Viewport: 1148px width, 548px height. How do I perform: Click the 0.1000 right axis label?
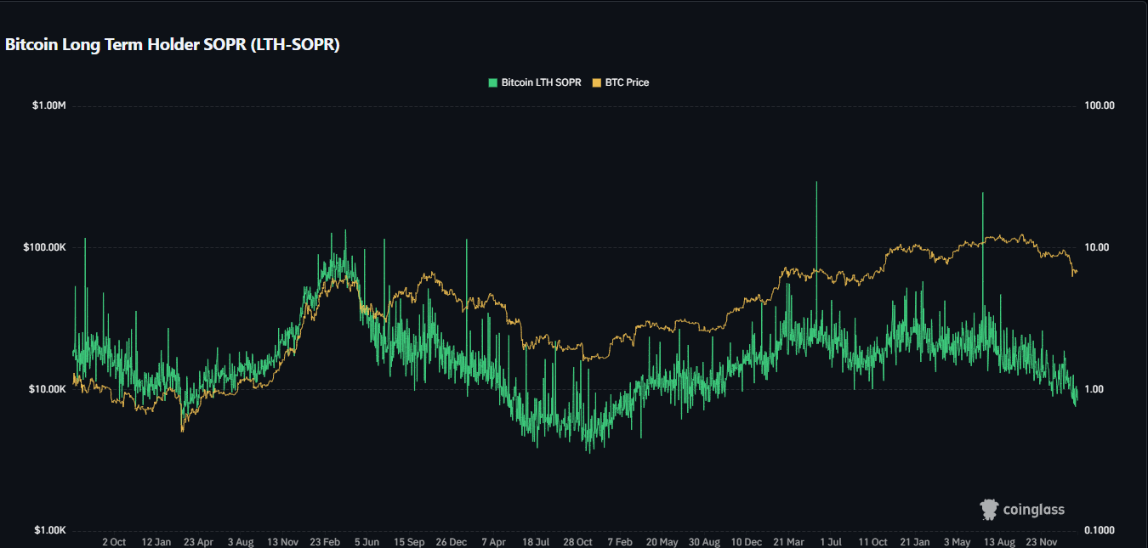point(1098,530)
